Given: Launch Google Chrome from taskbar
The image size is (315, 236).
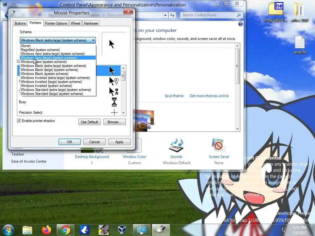Looking at the screenshot, I should pyautogui.click(x=66, y=230).
